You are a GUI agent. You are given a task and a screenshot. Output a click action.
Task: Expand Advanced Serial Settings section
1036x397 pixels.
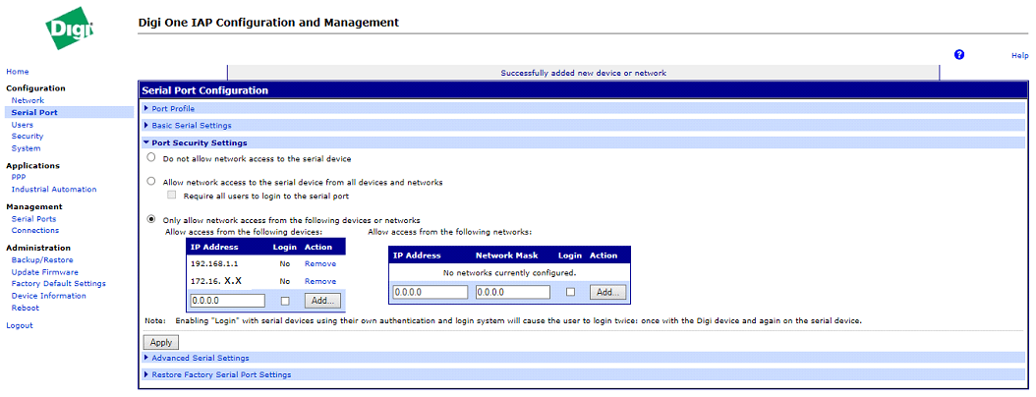[201, 358]
